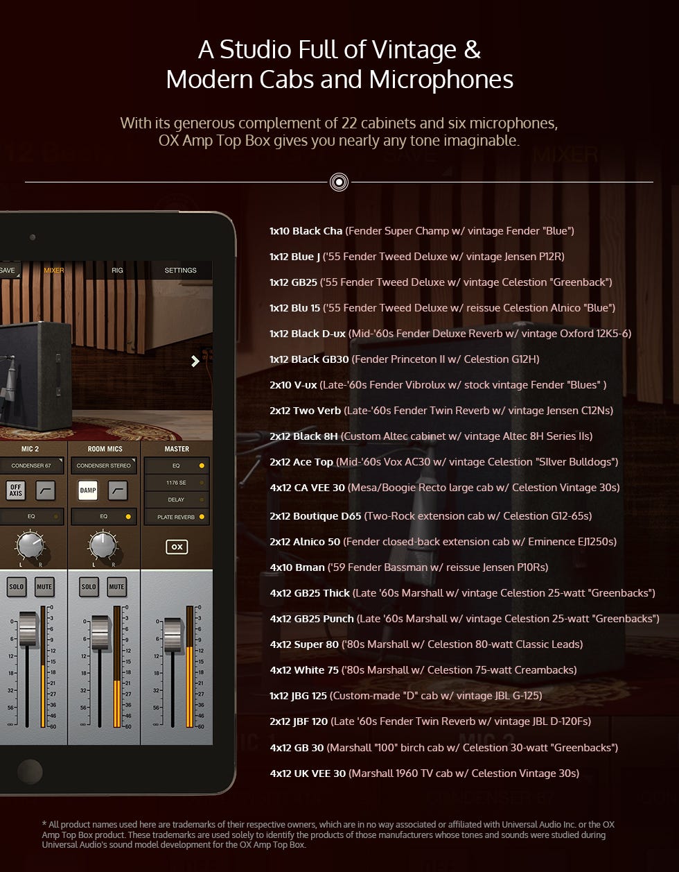Mute the Room Mics channel
Viewport: 679px width, 872px height.
click(x=116, y=587)
